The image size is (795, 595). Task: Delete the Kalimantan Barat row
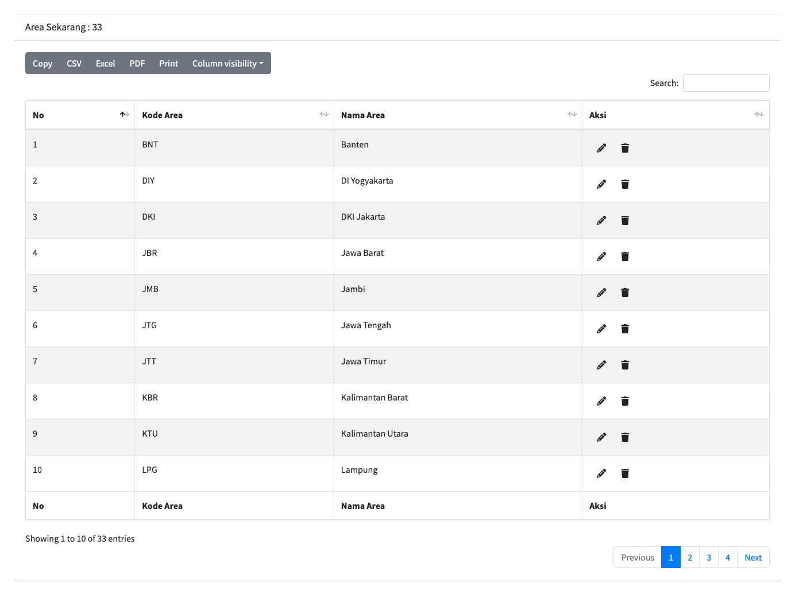[x=625, y=401]
